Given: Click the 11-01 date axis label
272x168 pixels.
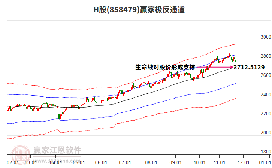Looking at the screenshot, I should pyautogui.click(x=219, y=163).
